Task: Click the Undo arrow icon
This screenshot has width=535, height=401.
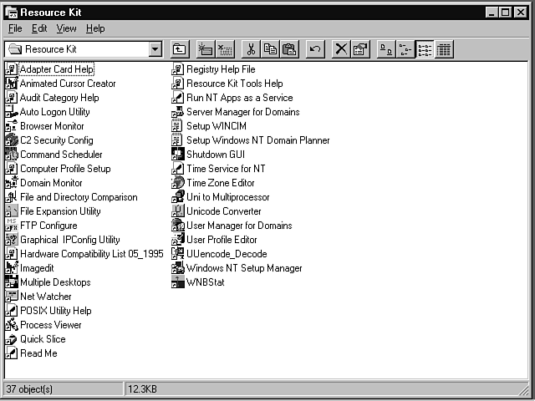Action: tap(315, 49)
